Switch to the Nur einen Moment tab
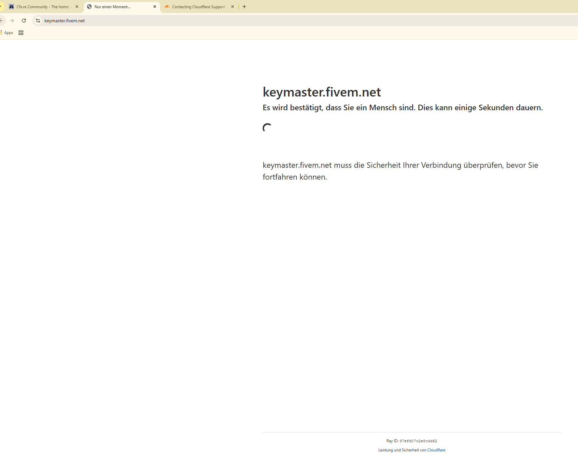The height and width of the screenshot is (455, 578). coord(122,7)
